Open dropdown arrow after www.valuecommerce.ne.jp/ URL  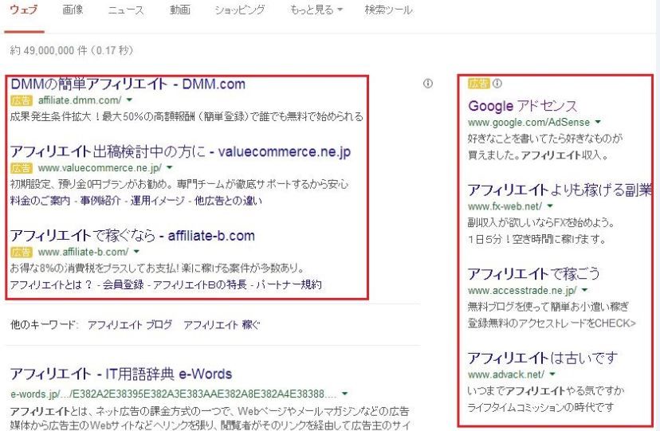point(170,167)
